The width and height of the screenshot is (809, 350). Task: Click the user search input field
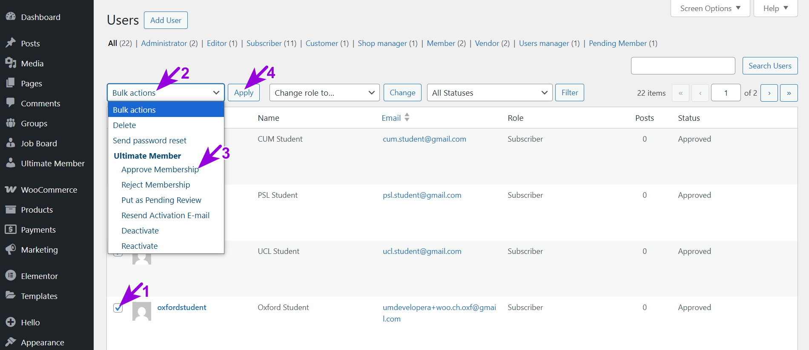pyautogui.click(x=683, y=65)
